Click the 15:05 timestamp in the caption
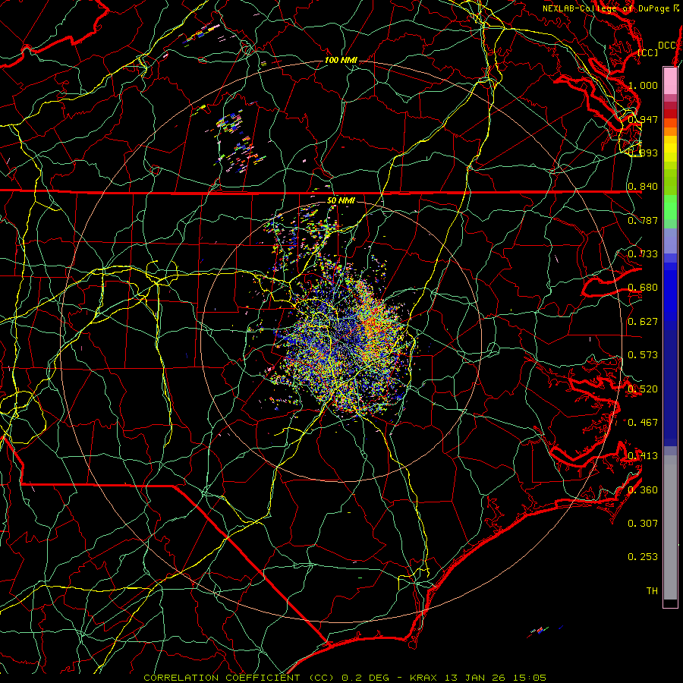This screenshot has width=683, height=683. coord(530,678)
